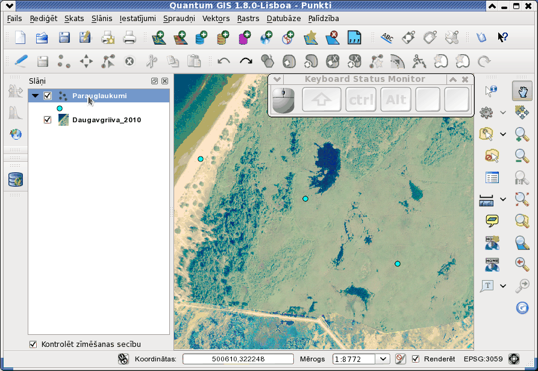
Task: Select the Zoom In magnifier tool
Action: pyautogui.click(x=522, y=134)
